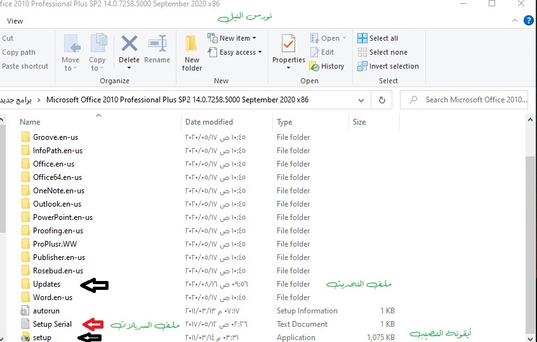The height and width of the screenshot is (342, 537).
Task: Expand the New item dropdown
Action: coord(238,38)
